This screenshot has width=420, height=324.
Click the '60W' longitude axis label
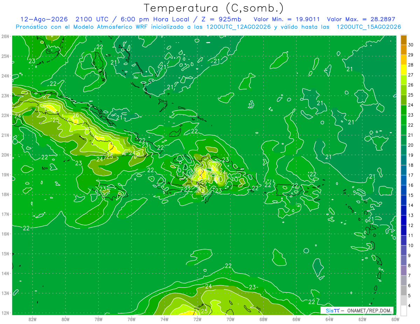(395, 319)
